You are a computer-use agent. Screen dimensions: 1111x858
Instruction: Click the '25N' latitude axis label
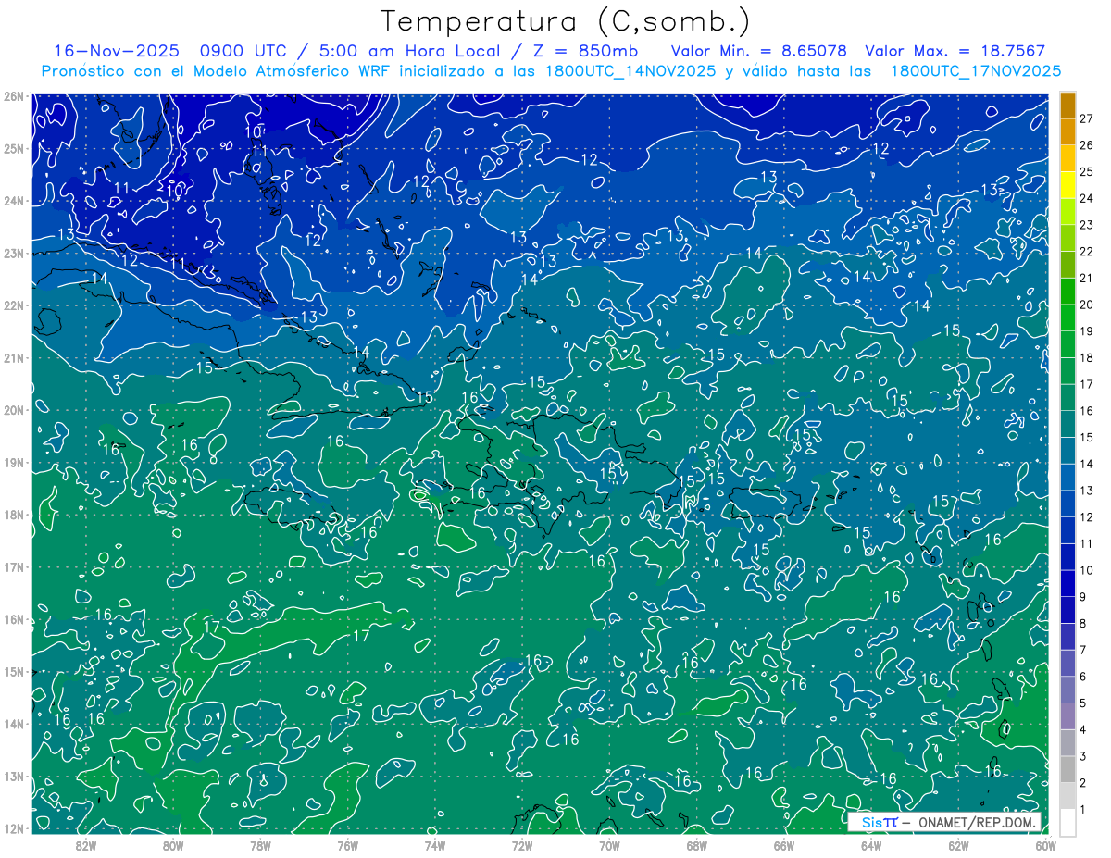[13, 148]
